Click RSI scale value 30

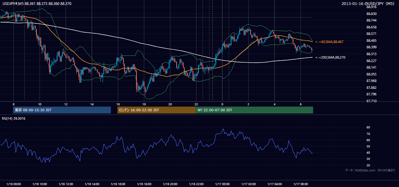(x=368, y=159)
